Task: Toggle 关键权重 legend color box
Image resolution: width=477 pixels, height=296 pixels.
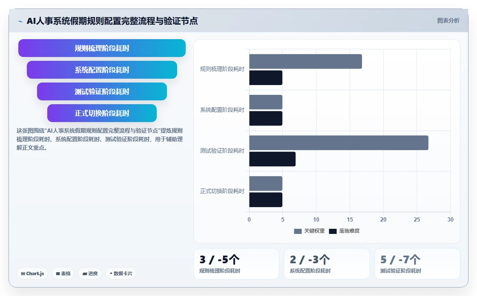Action: [x=298, y=231]
